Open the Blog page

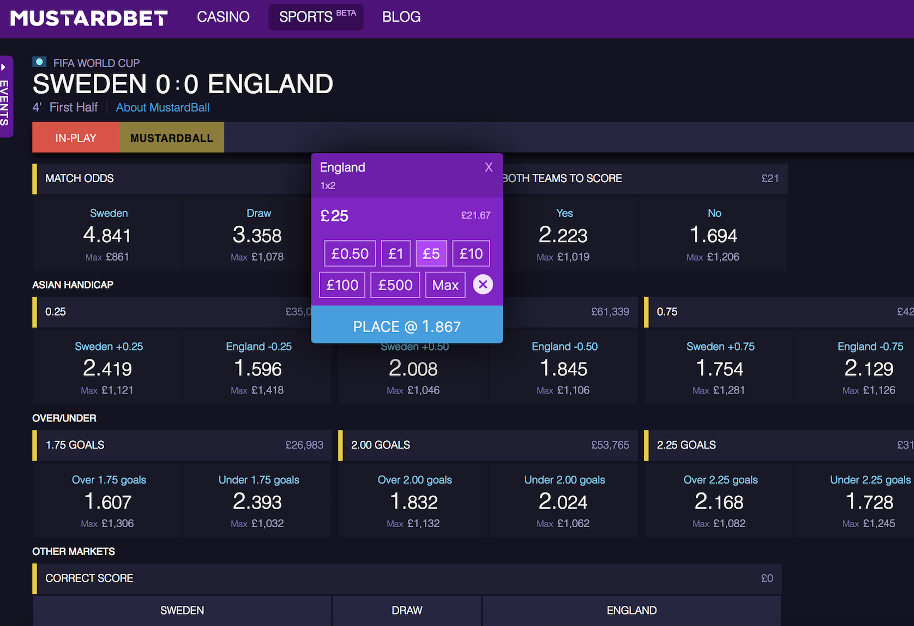point(401,17)
